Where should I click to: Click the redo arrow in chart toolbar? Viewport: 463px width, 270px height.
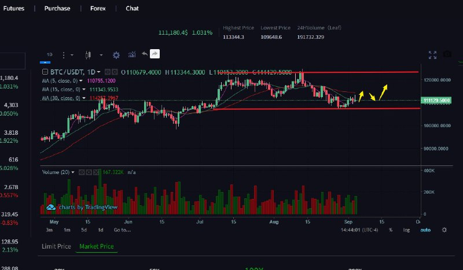[x=155, y=54]
